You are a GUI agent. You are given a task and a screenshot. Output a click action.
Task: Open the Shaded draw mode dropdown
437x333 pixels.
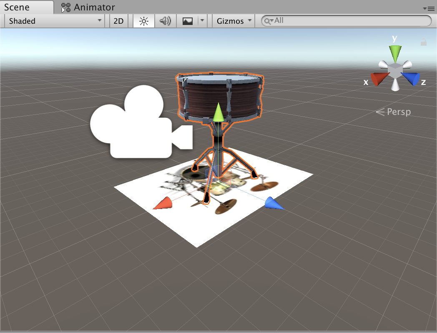click(x=55, y=21)
